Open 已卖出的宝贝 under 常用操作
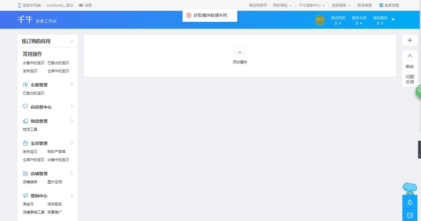This screenshot has height=221, width=421. [x=58, y=63]
